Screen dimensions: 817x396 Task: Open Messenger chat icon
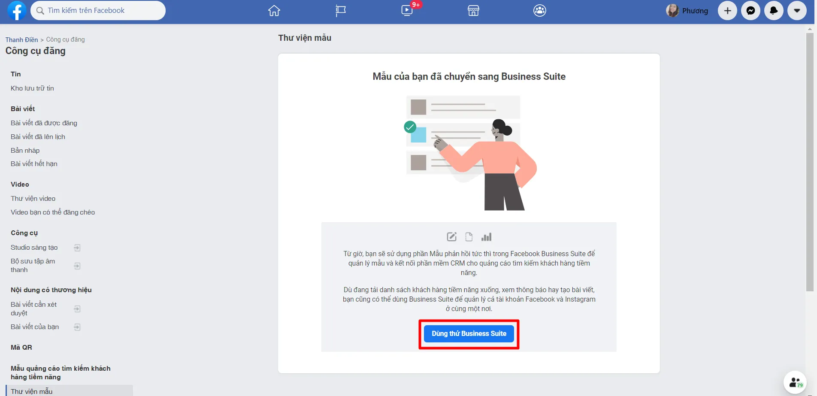[750, 11]
